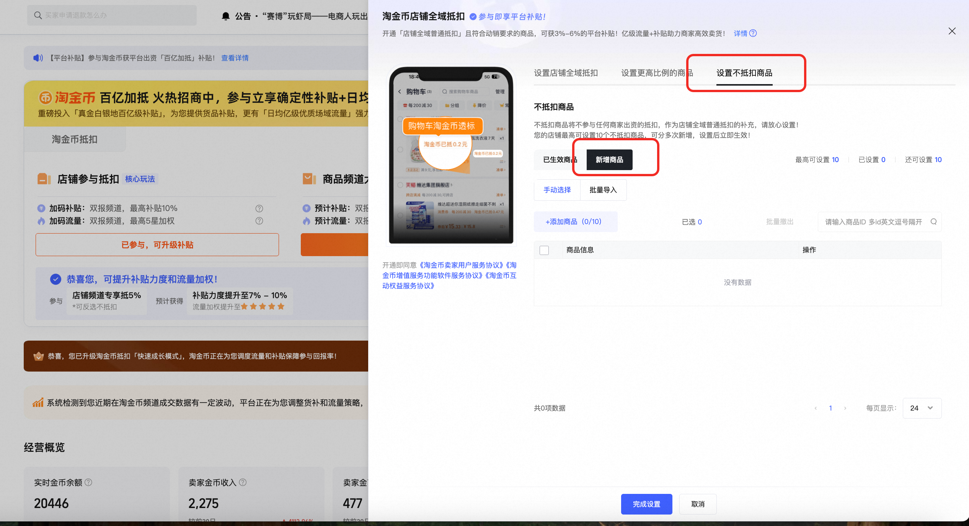Viewport: 969px width, 526px height.
Task: Click the 核心玩法 tag
Action: pyautogui.click(x=140, y=179)
